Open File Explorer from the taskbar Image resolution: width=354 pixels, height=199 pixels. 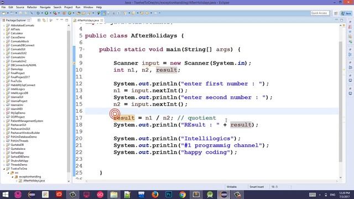pos(114,195)
